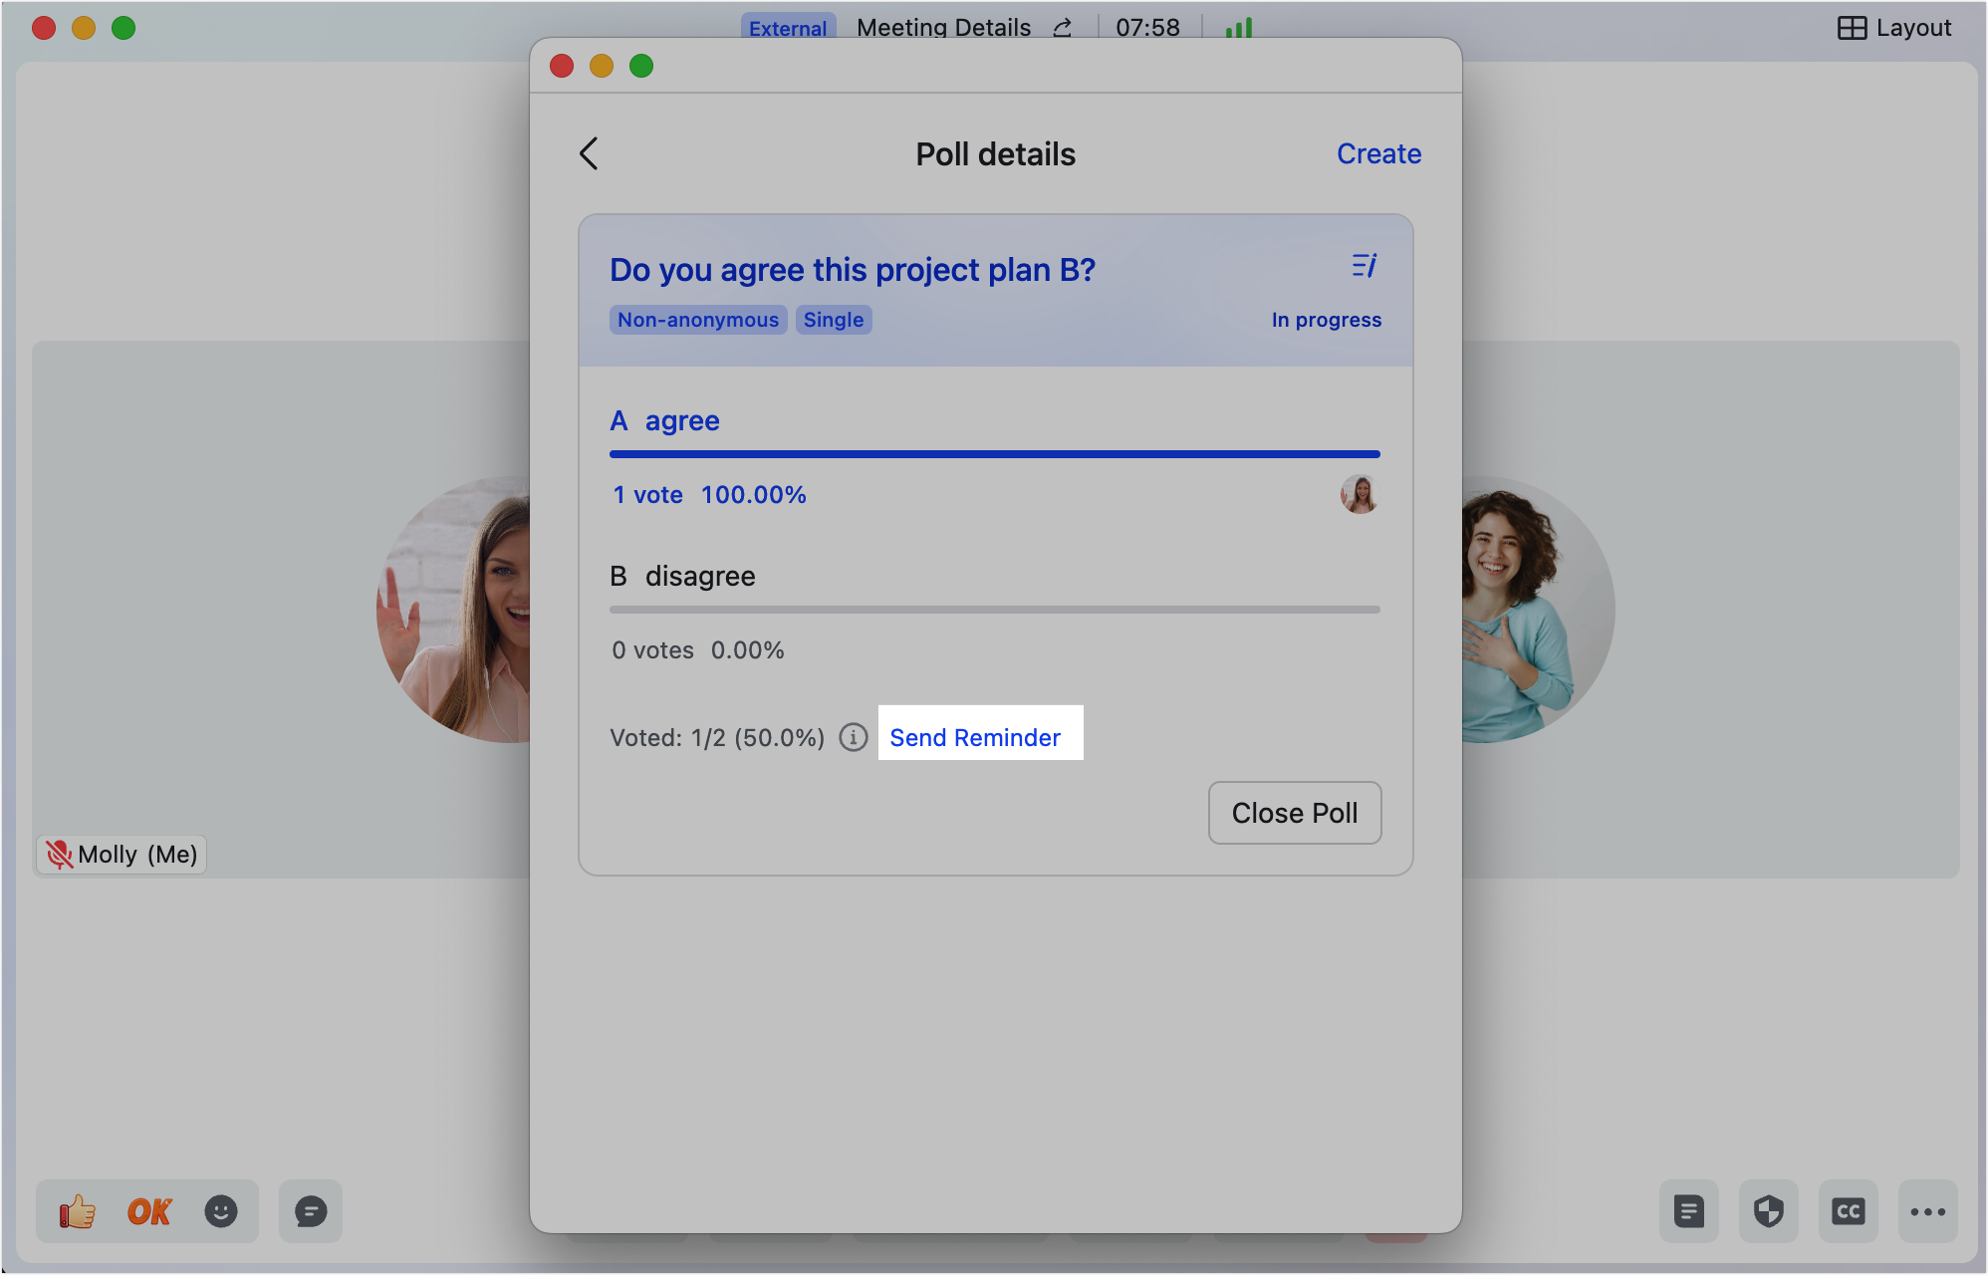Toggle closed captions CC button

(x=1849, y=1211)
